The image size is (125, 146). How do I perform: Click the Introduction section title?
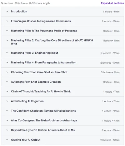coord(19,12)
